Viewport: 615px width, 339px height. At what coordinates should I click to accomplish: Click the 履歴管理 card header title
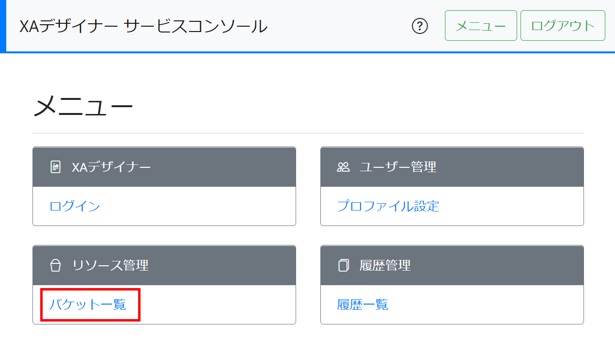point(385,266)
